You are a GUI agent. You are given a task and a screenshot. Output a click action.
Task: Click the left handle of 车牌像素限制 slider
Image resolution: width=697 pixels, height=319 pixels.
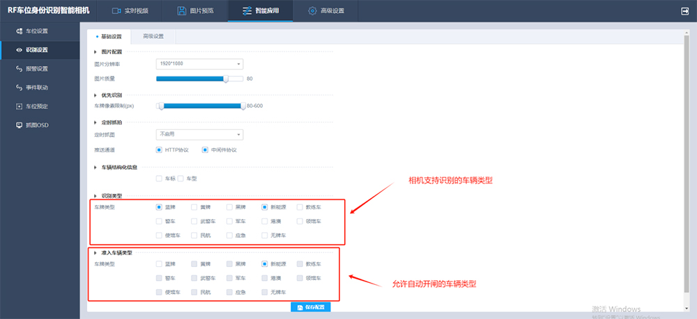pyautogui.click(x=162, y=106)
